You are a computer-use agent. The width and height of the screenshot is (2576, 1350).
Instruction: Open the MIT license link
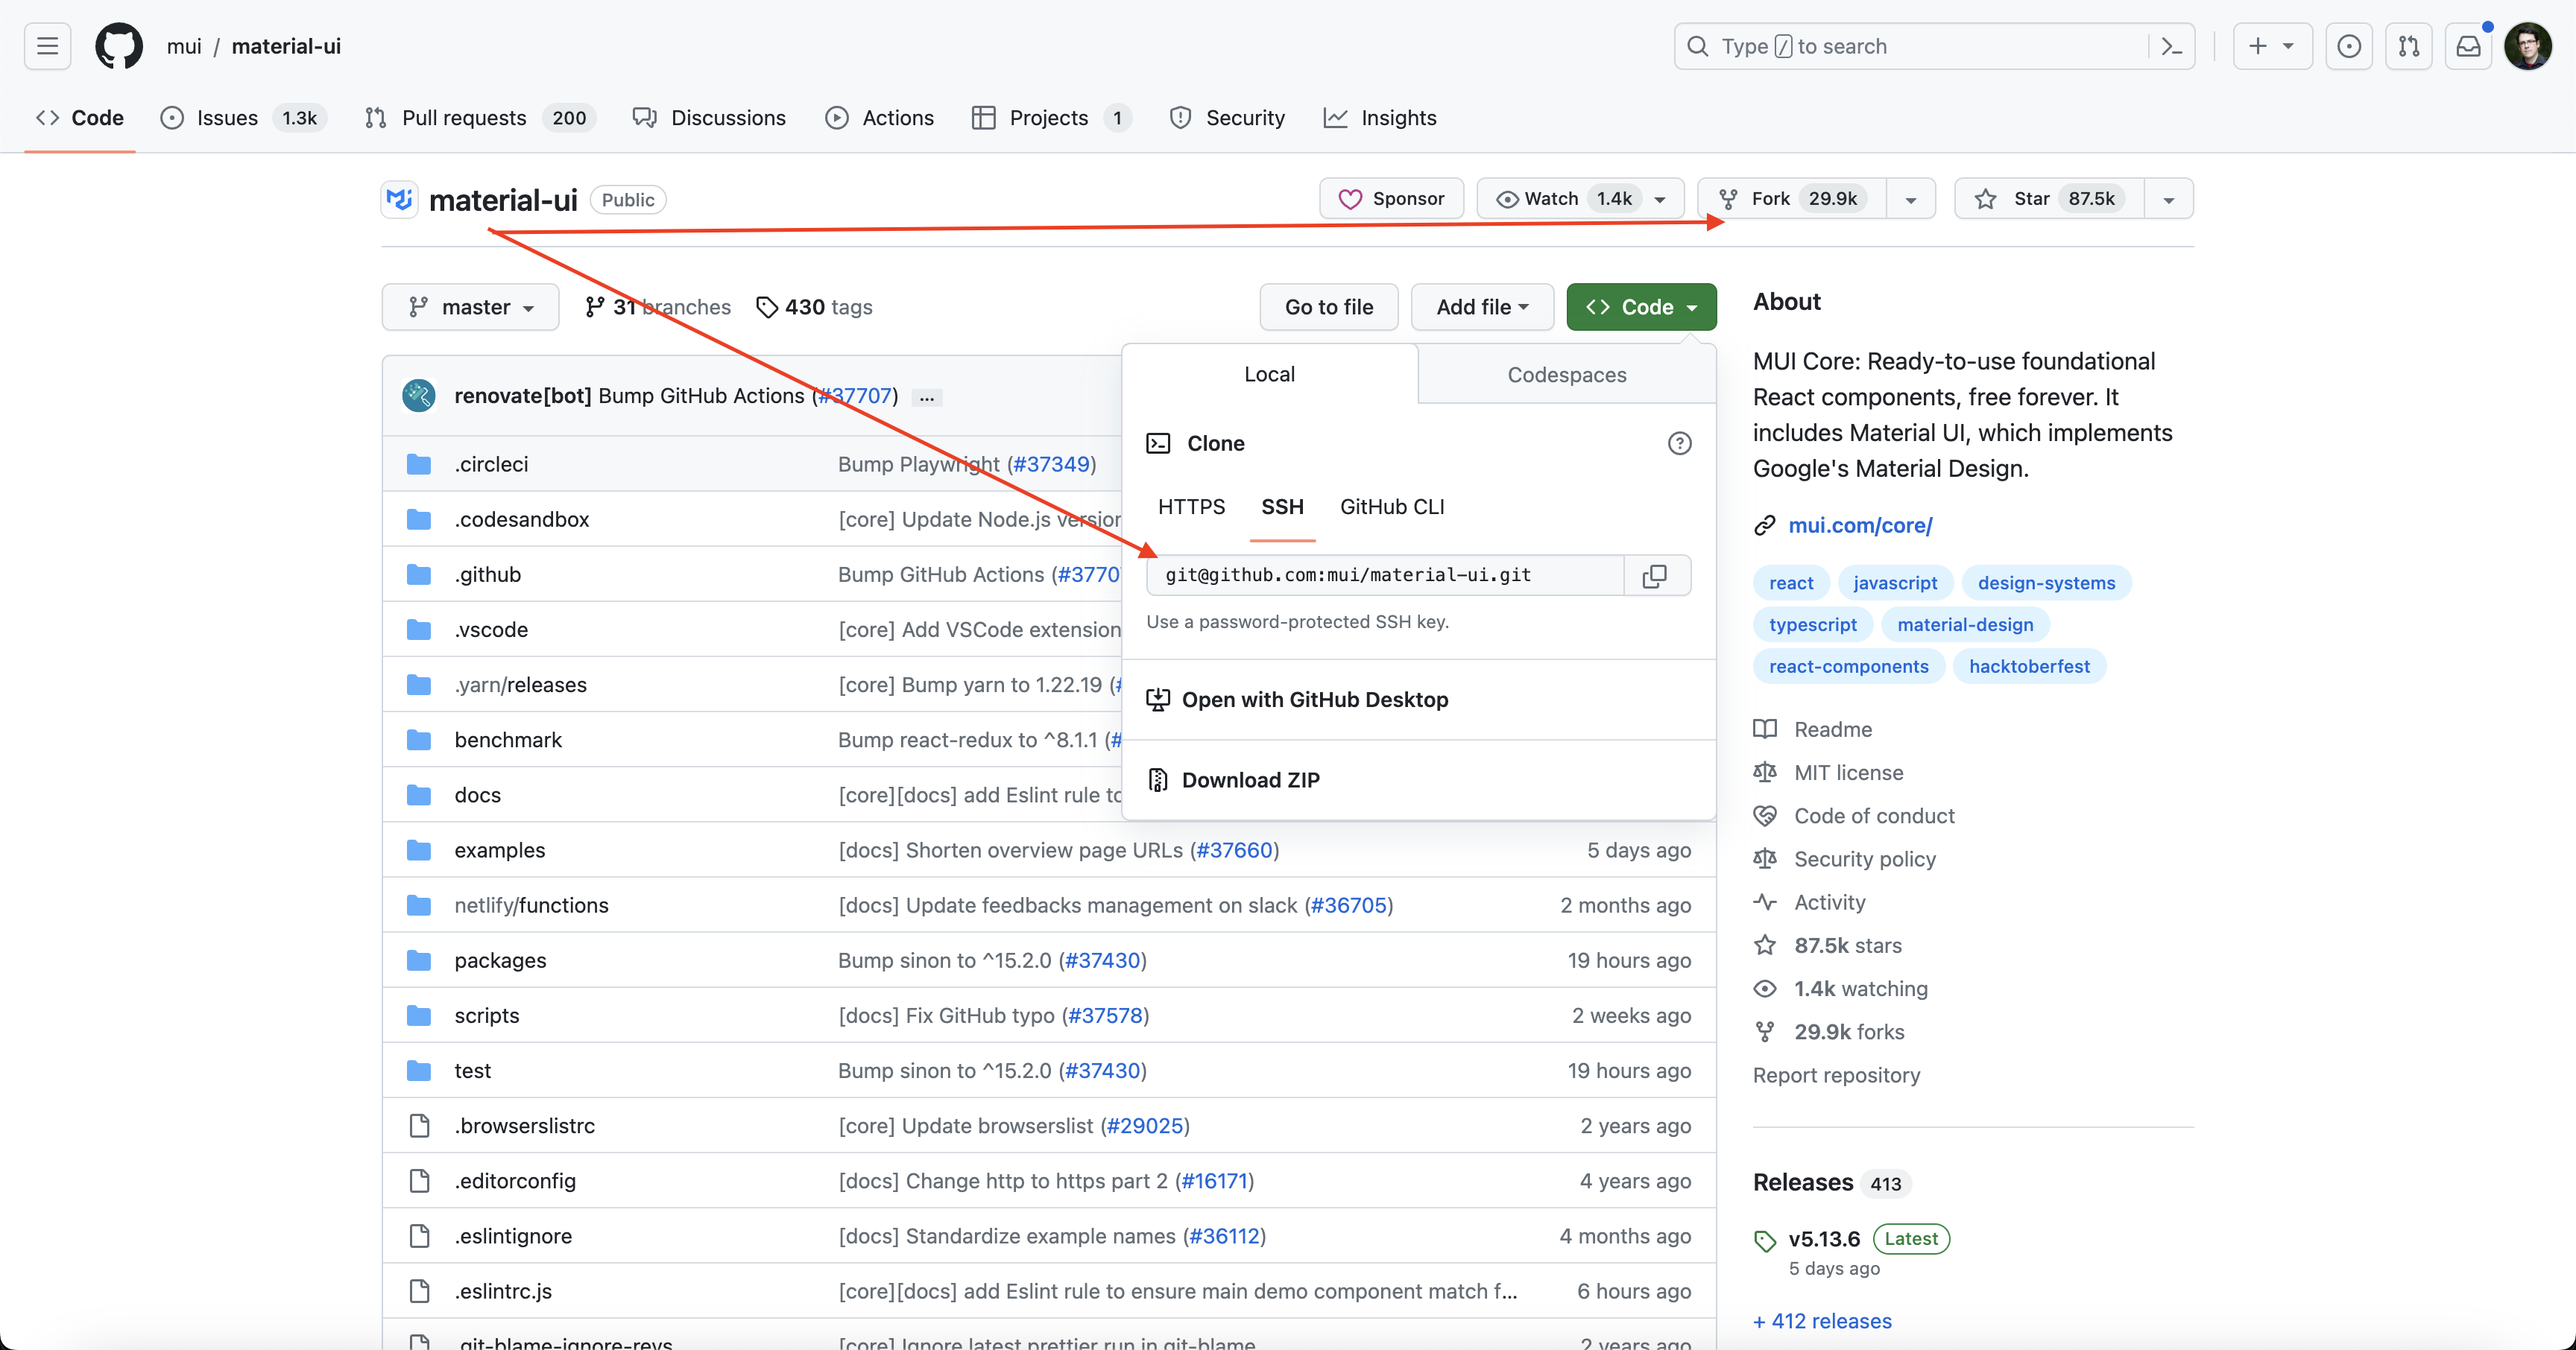tap(1848, 773)
